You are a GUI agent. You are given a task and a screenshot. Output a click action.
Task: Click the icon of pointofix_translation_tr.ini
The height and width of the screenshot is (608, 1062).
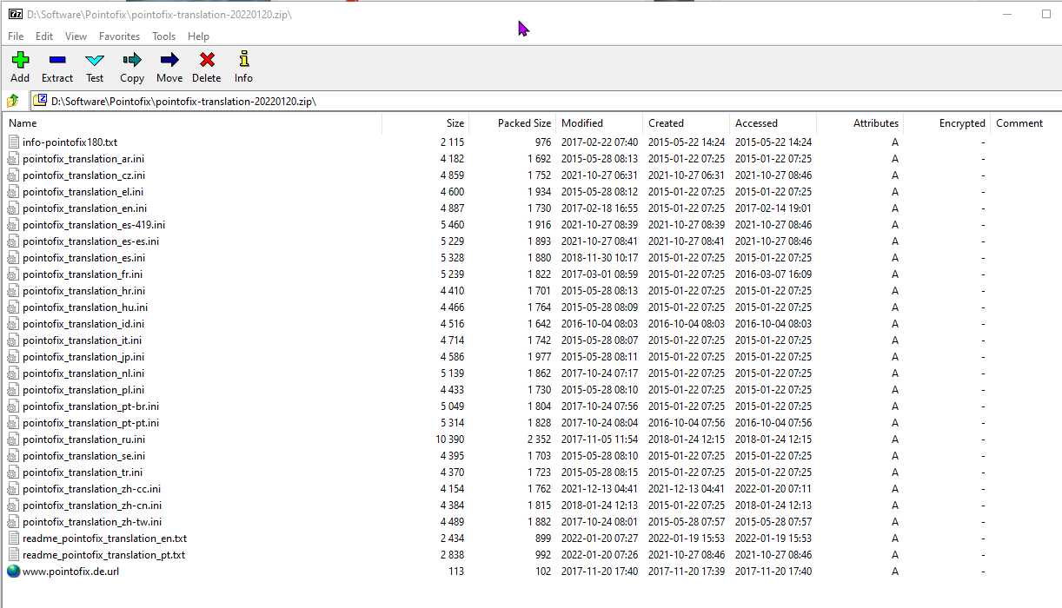coord(13,472)
